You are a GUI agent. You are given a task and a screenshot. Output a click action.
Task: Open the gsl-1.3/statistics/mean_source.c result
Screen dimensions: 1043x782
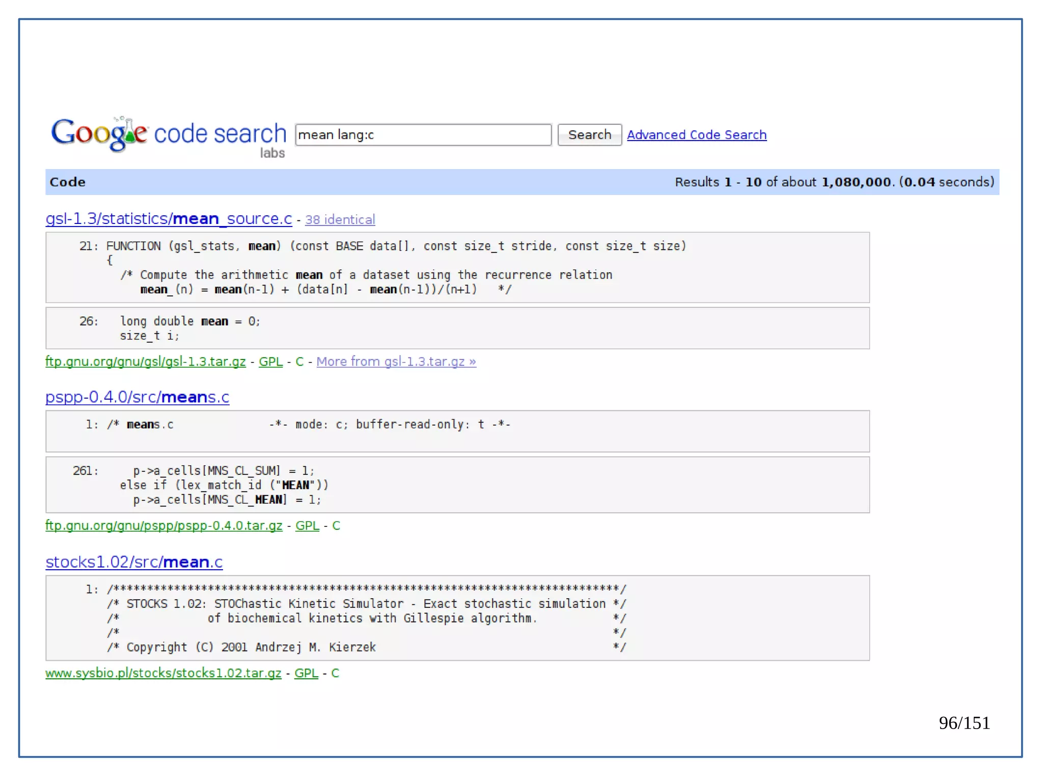[x=169, y=219]
